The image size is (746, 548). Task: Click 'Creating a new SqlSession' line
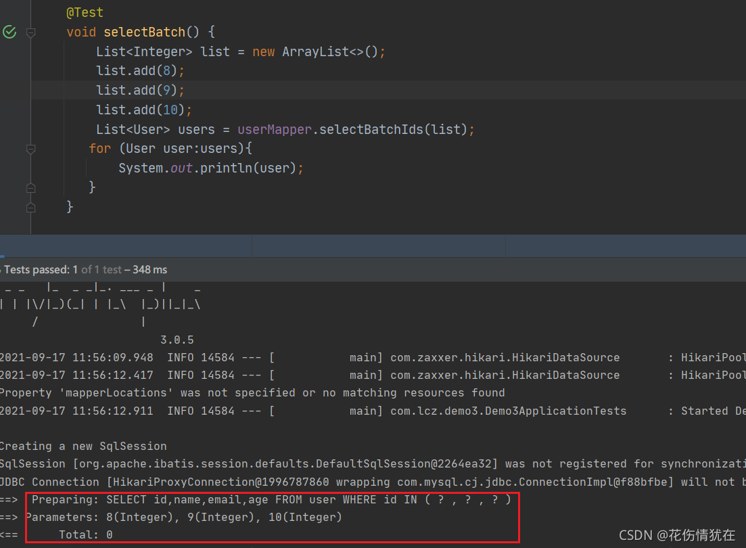point(83,446)
